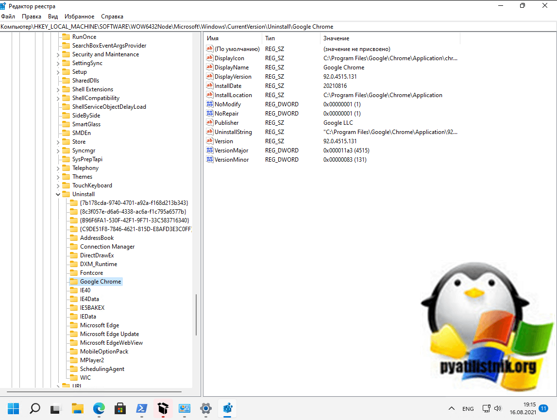
Task: Open the Windows Start menu
Action: click(14, 408)
